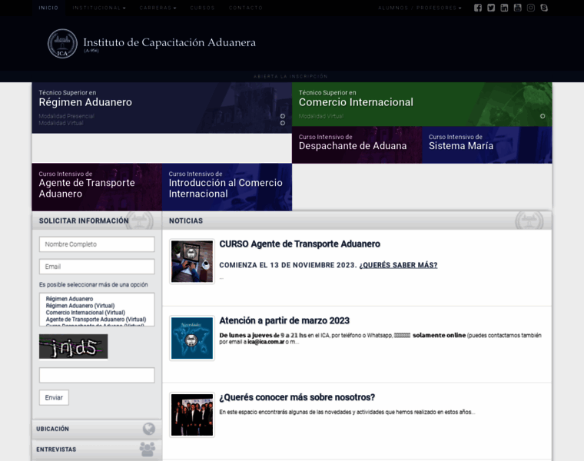Screen dimensions: 584x461
Task: Select Régimen Aduanero (Virtual) option in list
Action: (80, 306)
